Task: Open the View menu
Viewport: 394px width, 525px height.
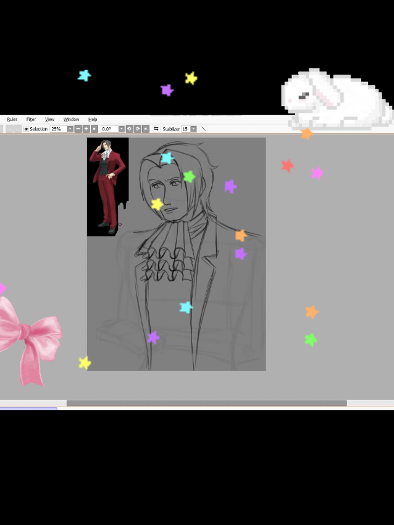Action: coord(49,119)
